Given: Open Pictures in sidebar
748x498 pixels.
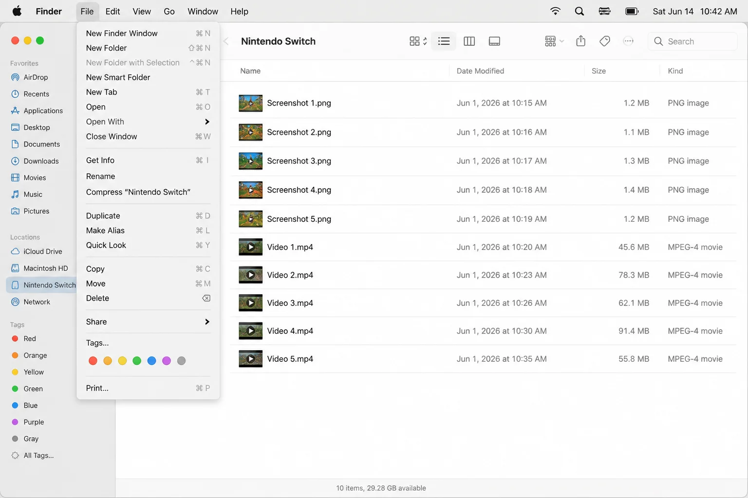Looking at the screenshot, I should pyautogui.click(x=30, y=211).
